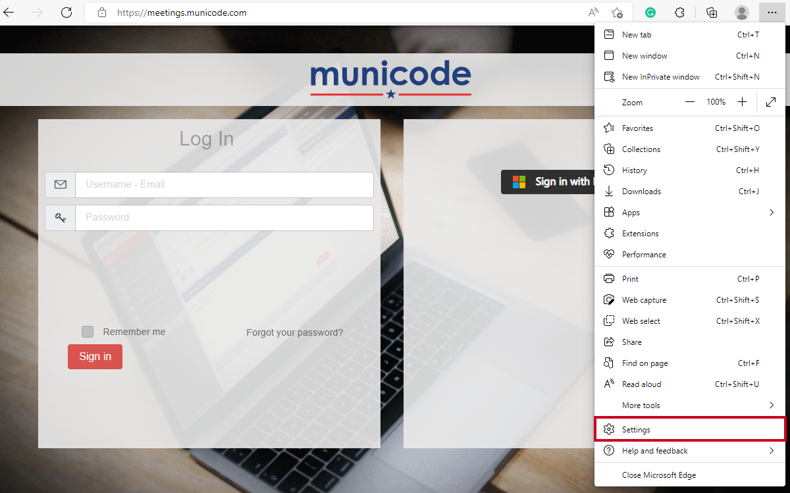Click the address bar URL
This screenshot has height=493, width=790.
[182, 13]
